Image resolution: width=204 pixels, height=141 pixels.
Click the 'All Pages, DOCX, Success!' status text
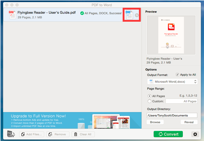tap(103, 13)
